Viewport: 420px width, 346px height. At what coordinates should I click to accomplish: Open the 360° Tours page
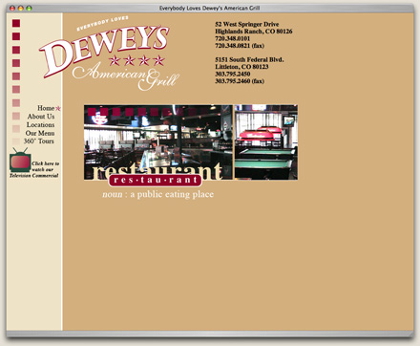click(39, 141)
